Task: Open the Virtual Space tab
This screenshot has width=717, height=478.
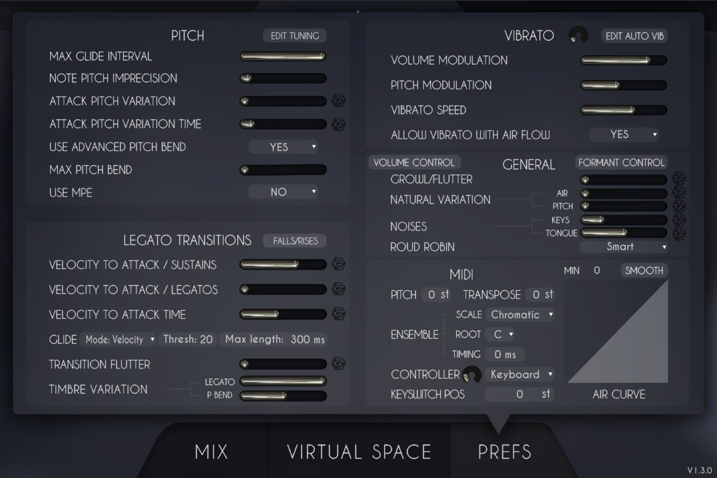Action: click(x=359, y=452)
